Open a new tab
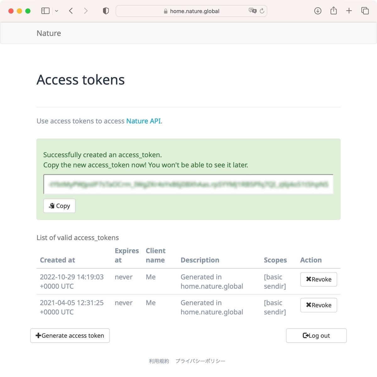The image size is (377, 377). (349, 11)
